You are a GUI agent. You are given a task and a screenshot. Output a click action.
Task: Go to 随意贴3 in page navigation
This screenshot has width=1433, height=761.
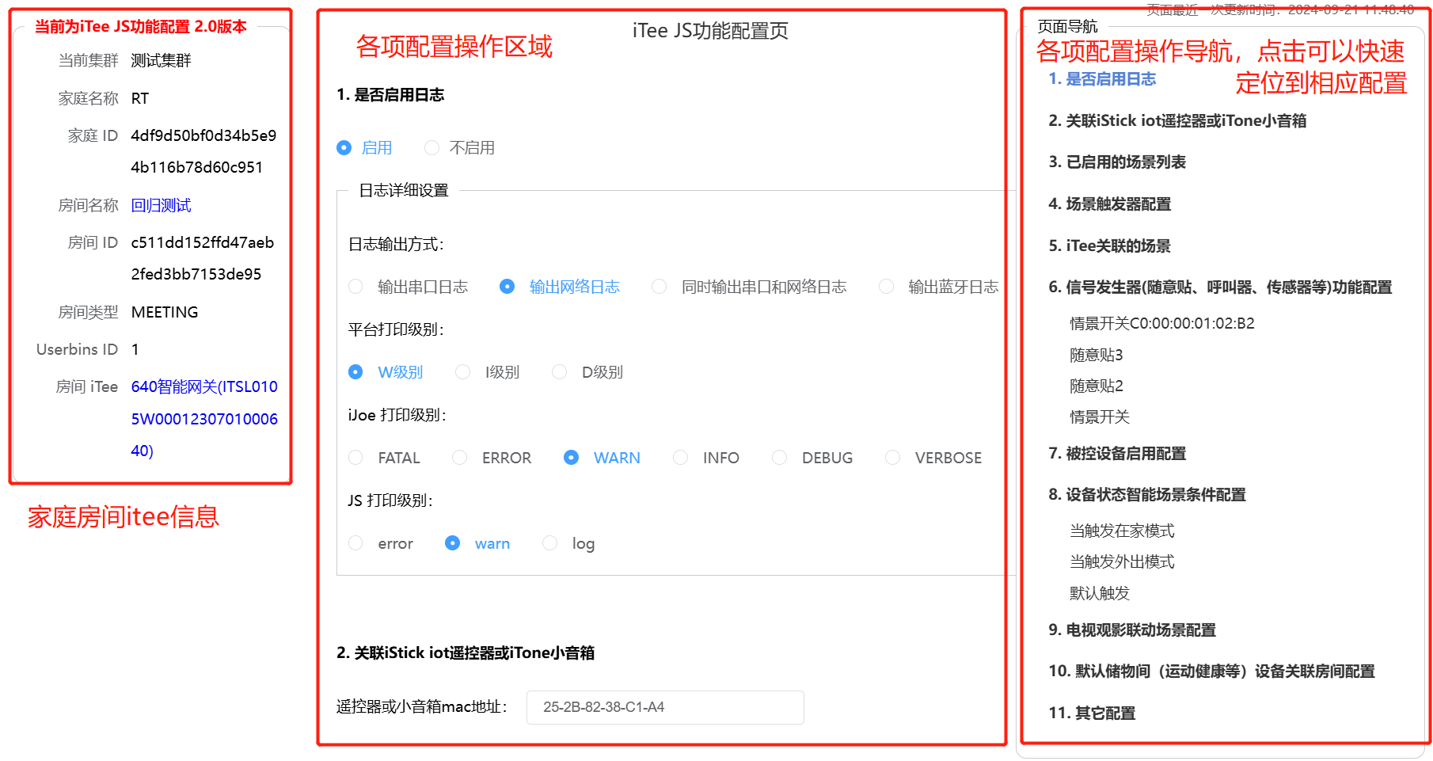point(1096,355)
